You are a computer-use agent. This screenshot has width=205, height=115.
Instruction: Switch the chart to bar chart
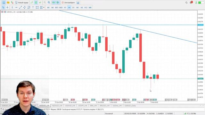point(32,3)
